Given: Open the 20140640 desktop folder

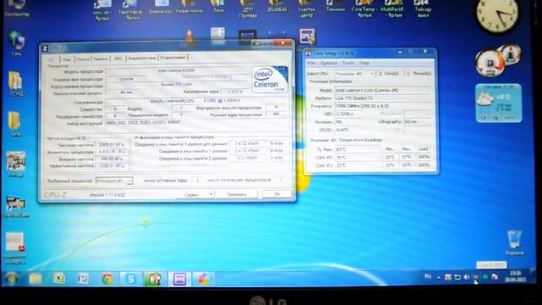Looking at the screenshot, I should click(x=277, y=7).
